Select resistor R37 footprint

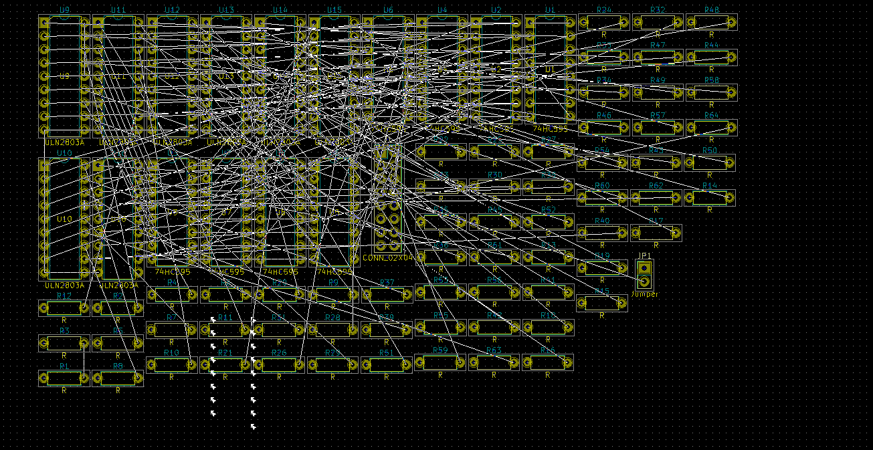point(387,294)
